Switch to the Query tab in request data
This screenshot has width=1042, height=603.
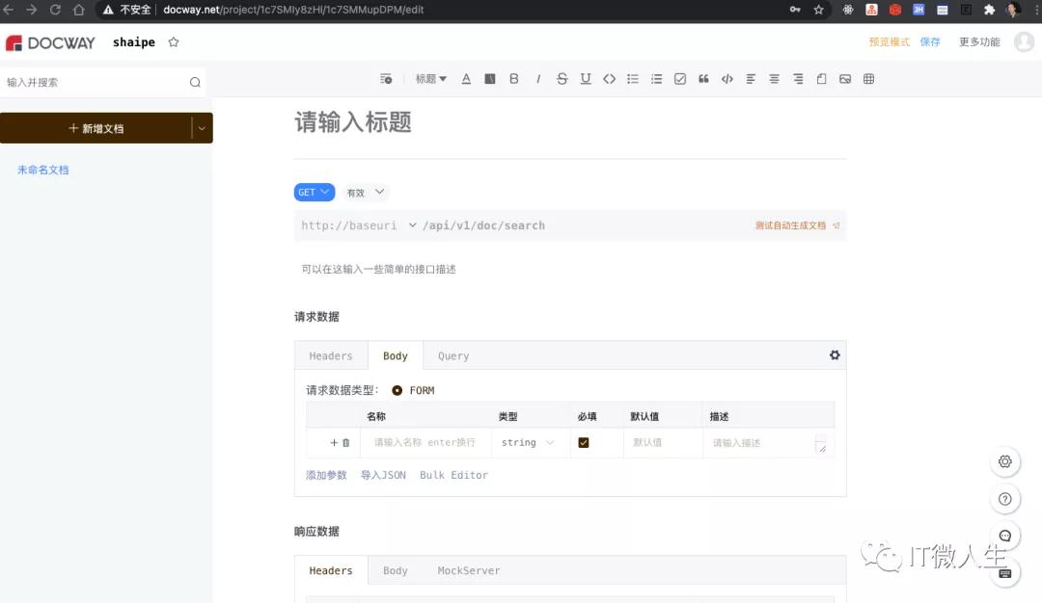(452, 355)
